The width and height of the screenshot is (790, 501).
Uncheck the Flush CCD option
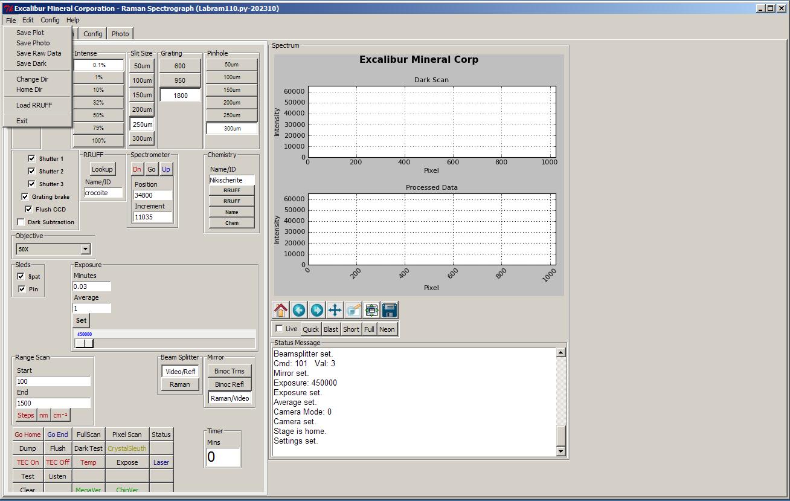(x=28, y=209)
